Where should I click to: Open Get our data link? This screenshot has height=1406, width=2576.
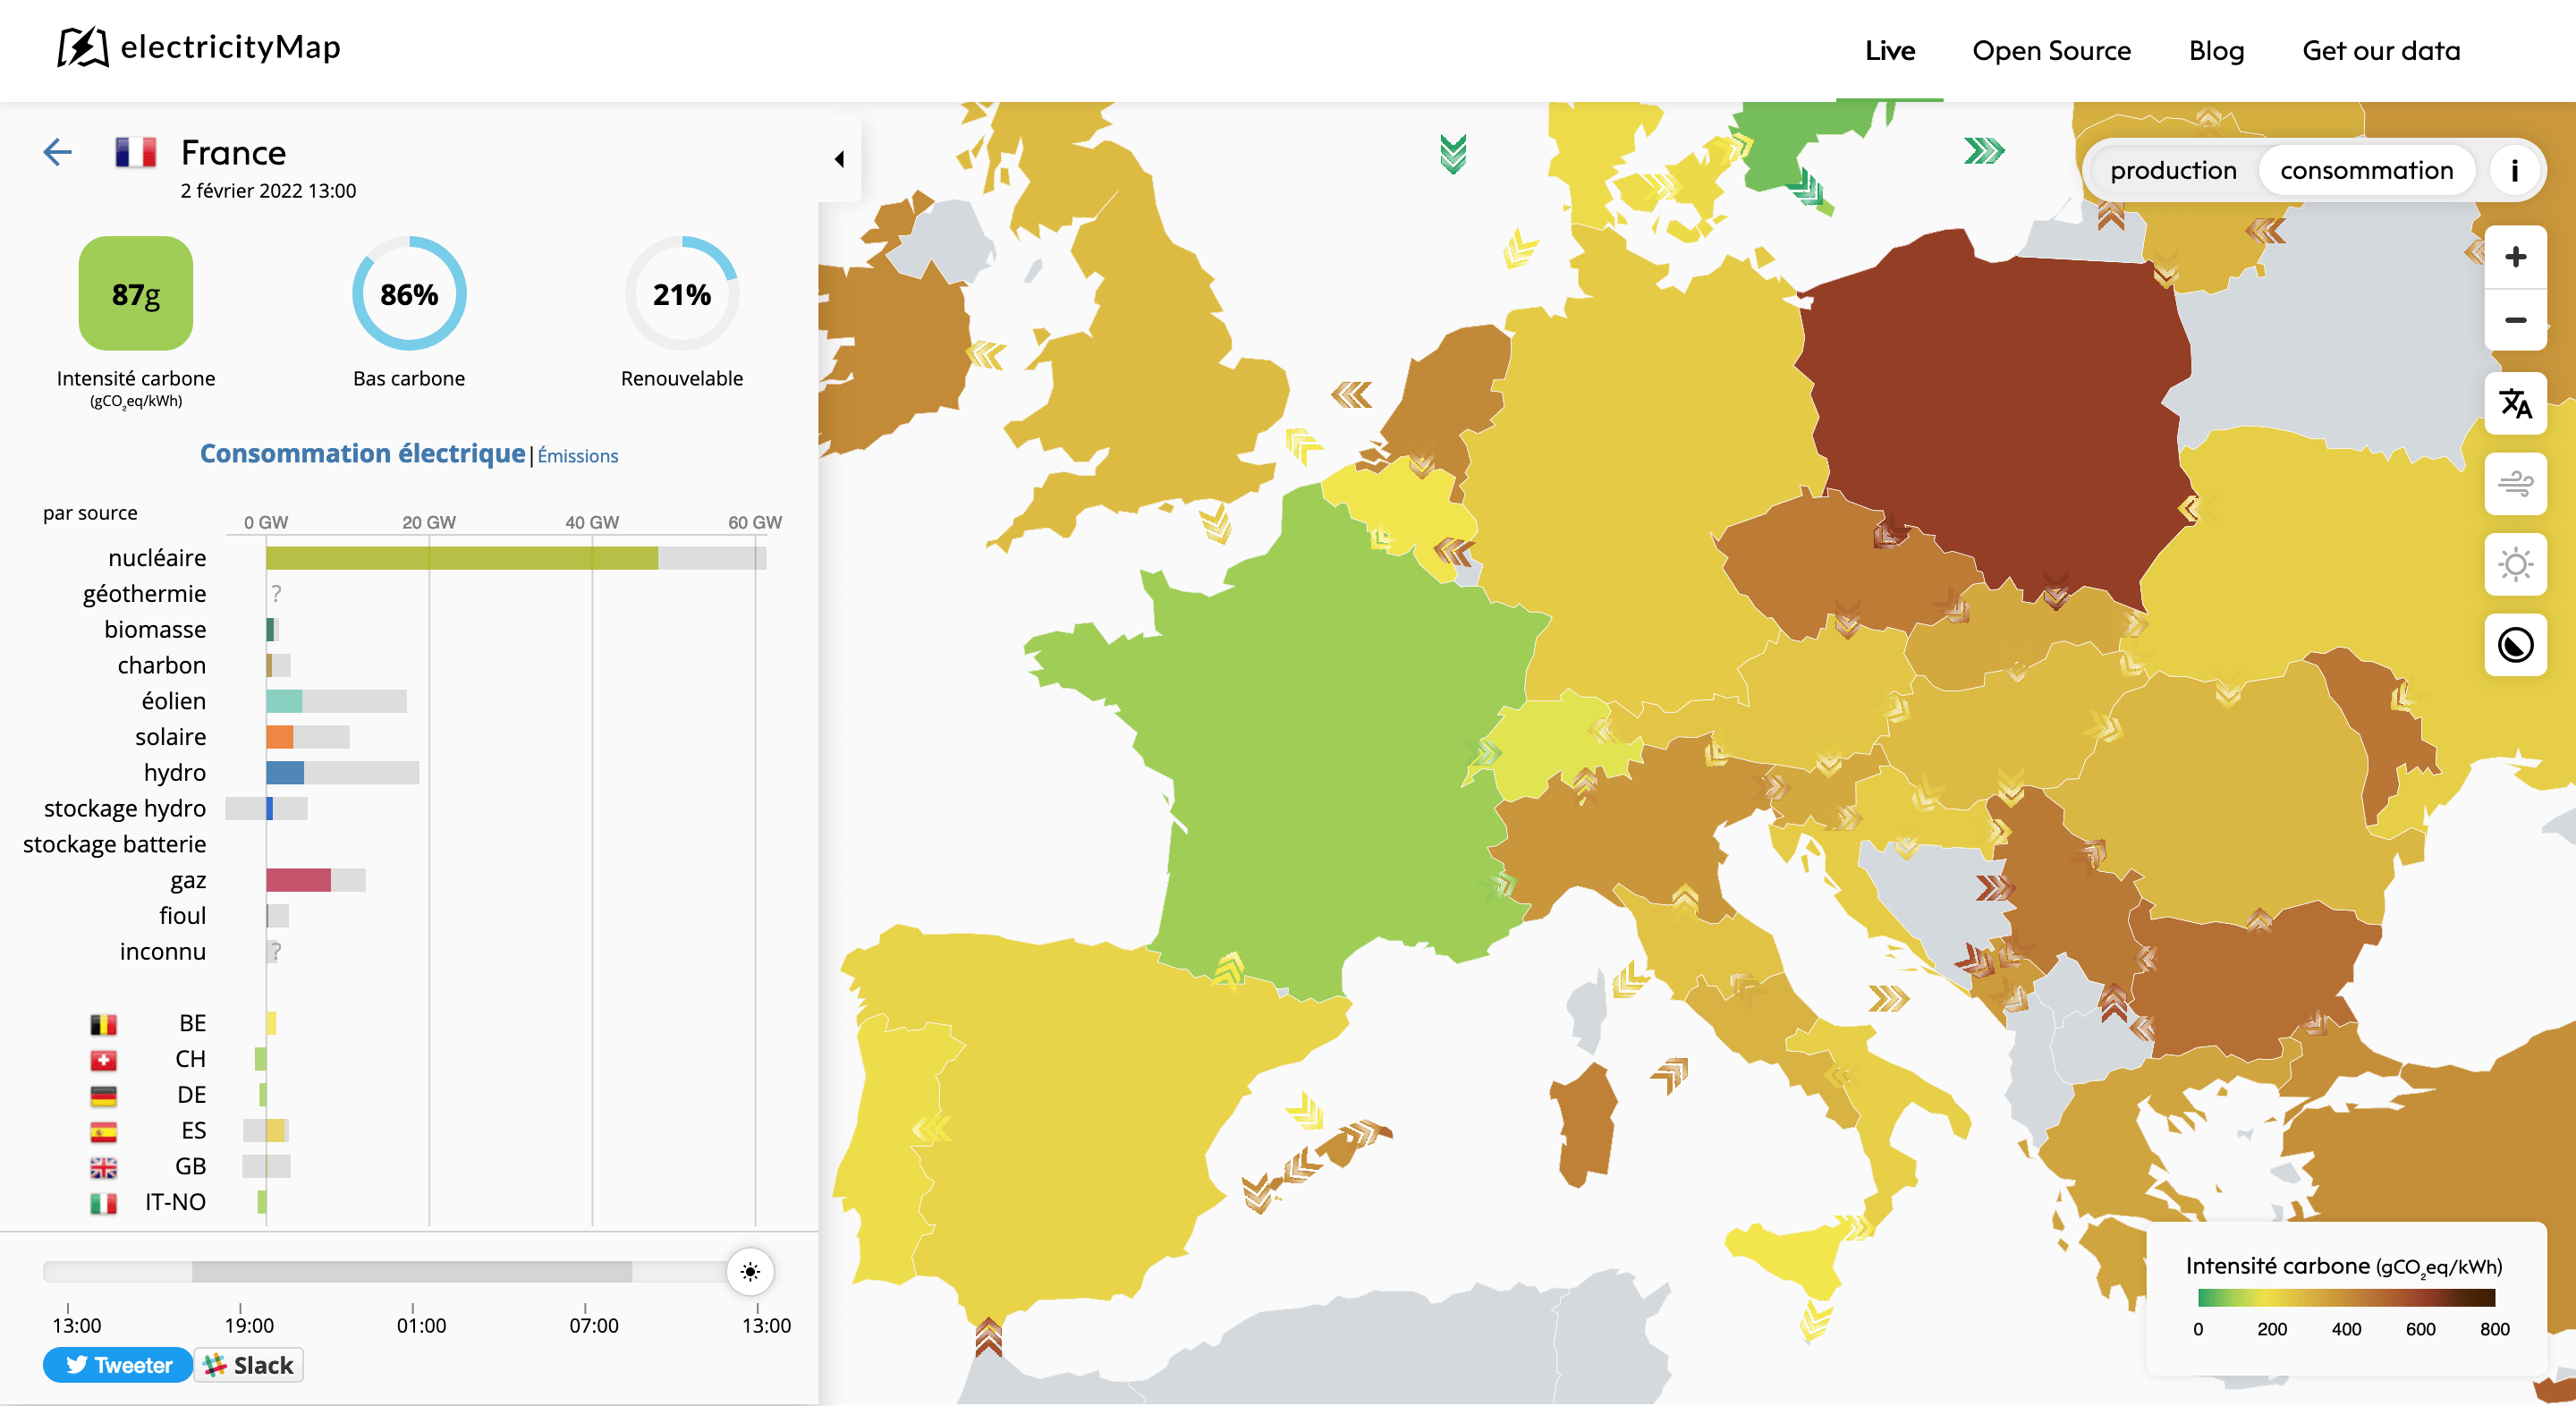point(2381,50)
